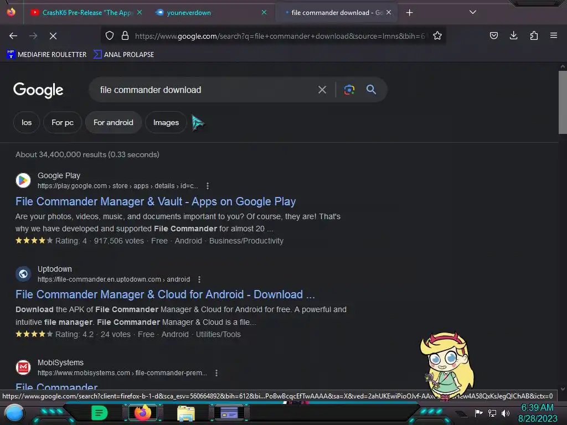Viewport: 567px width, 425px height.
Task: Save page to Pocket
Action: [494, 35]
